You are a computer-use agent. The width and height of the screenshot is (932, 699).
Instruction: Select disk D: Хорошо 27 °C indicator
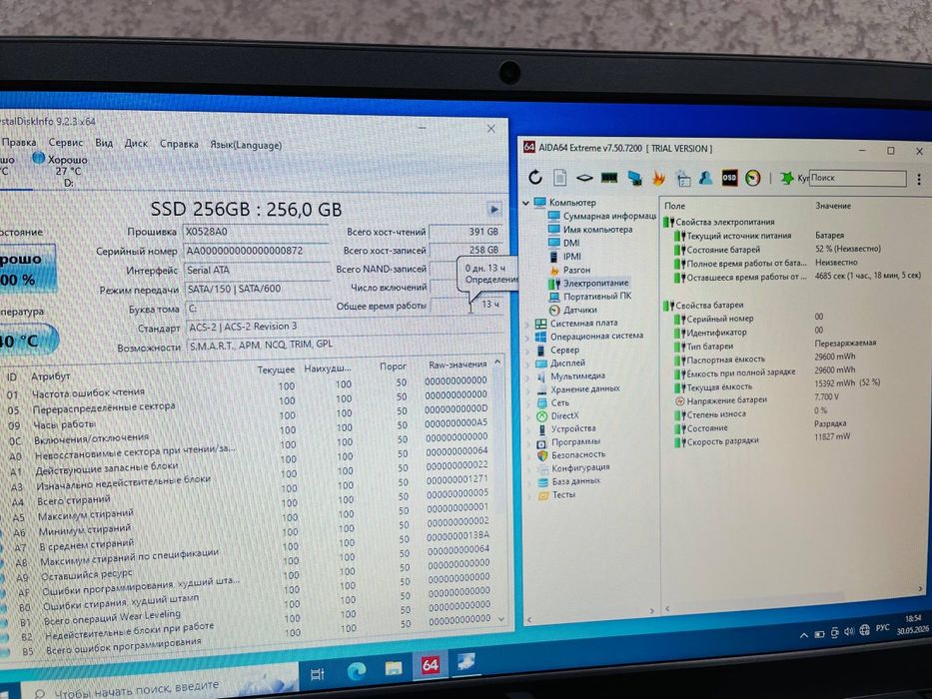(x=61, y=171)
